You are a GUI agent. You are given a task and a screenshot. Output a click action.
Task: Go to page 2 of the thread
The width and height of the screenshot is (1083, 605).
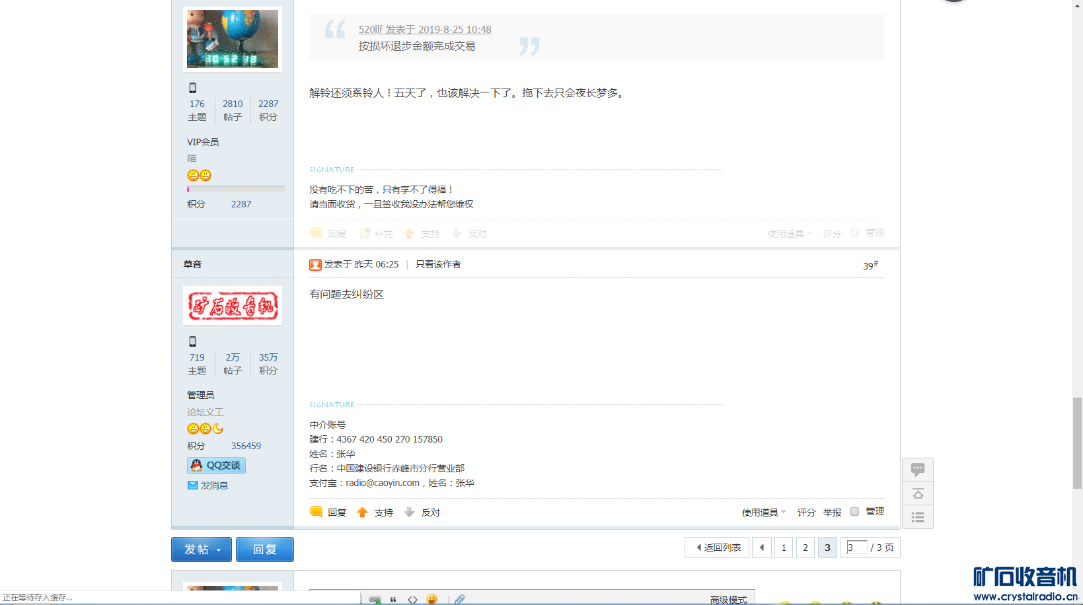[x=805, y=548]
